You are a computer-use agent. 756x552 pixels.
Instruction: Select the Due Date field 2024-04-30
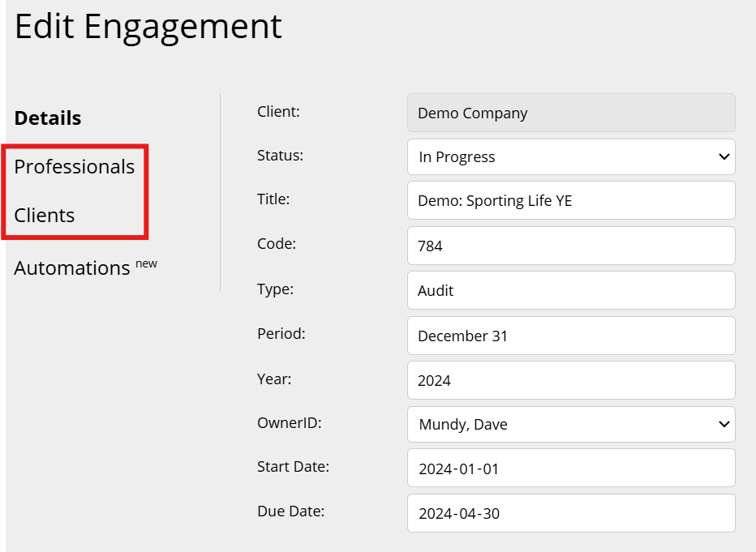[x=571, y=514]
